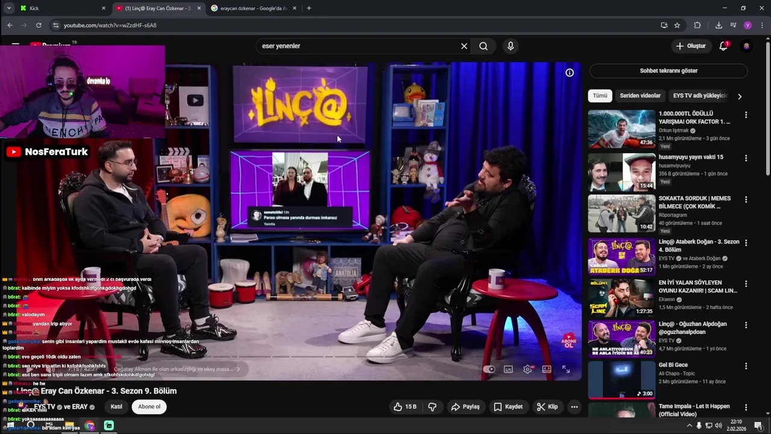
Task: Open options for Linç@ Ataberk Doğan video
Action: pyautogui.click(x=746, y=243)
